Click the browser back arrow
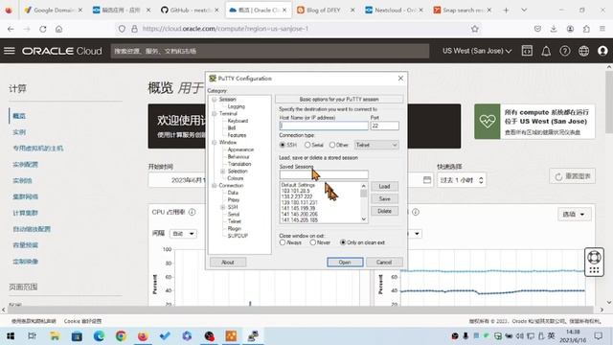The height and width of the screenshot is (345, 613). [11, 29]
